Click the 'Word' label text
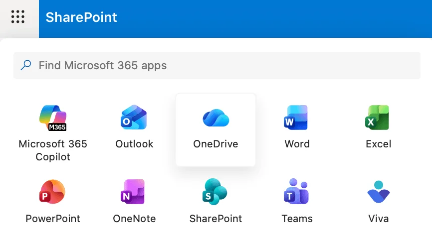Screen dimensions: 432x245 click(297, 144)
